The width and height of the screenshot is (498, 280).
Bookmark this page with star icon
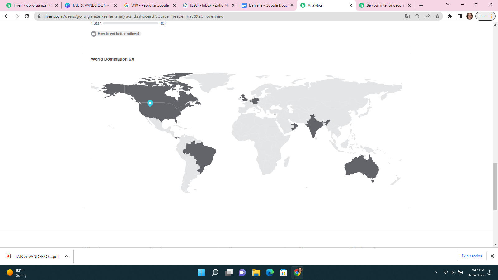click(437, 16)
